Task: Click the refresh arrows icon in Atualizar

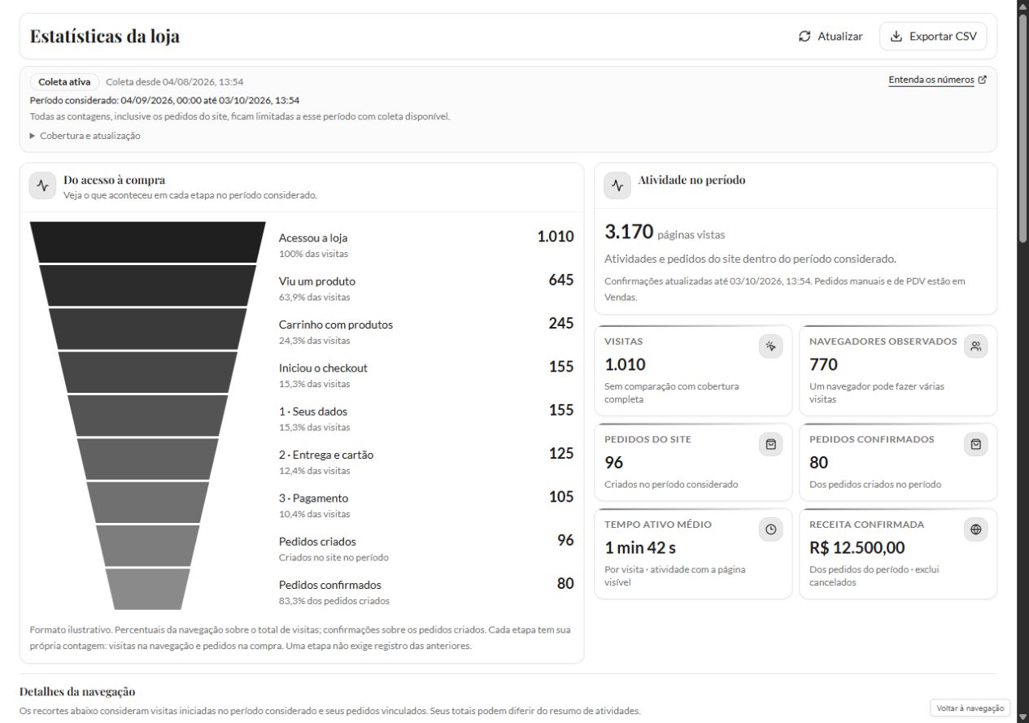Action: pyautogui.click(x=804, y=37)
